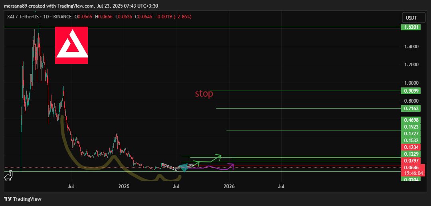The height and width of the screenshot is (206, 431).
Task: Click the 1.2000 price axis label
Action: click(411, 65)
